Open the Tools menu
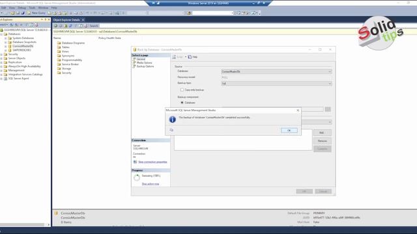This screenshot has height=234, width=417. pos(32,8)
